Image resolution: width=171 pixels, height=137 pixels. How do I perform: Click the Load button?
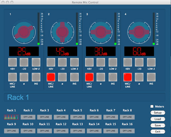(x=158, y=119)
